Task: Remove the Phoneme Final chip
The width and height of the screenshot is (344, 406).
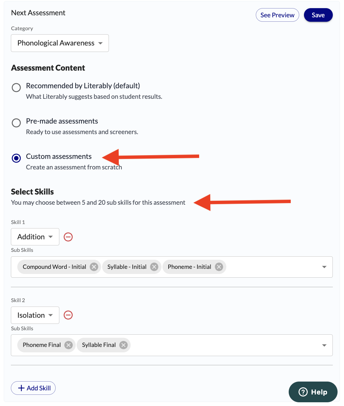Action: (68, 345)
